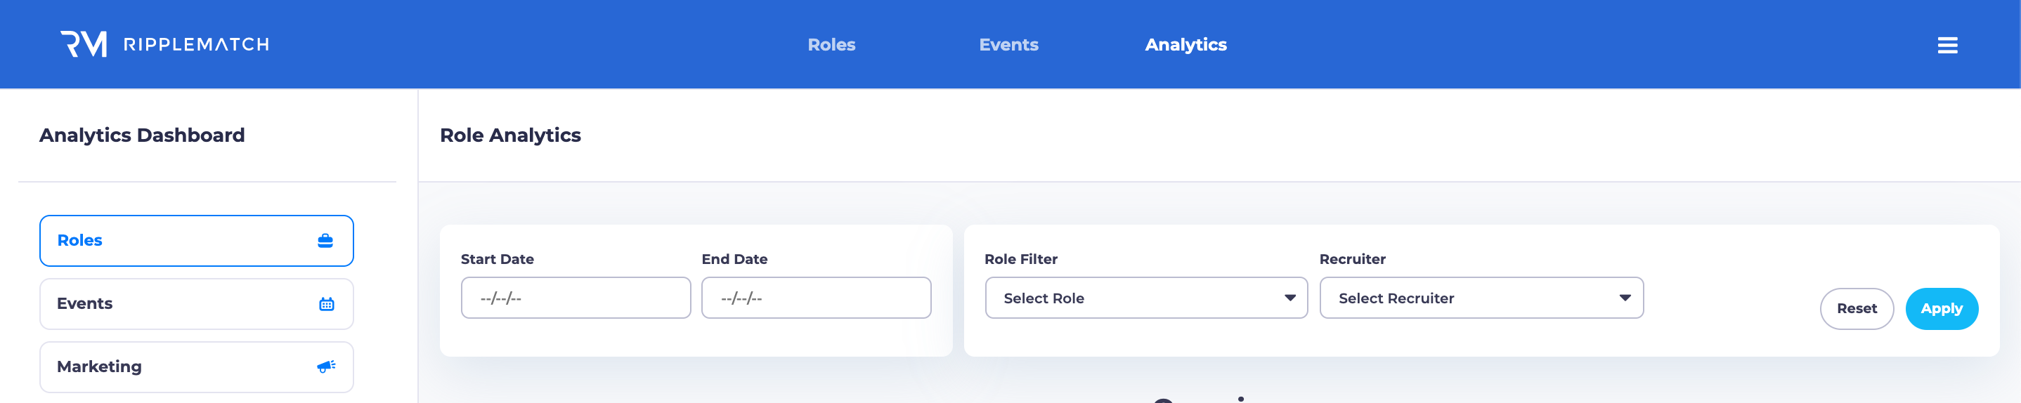Open Events from the top navigation bar
Screen dimensions: 2021x403
coord(1008,45)
